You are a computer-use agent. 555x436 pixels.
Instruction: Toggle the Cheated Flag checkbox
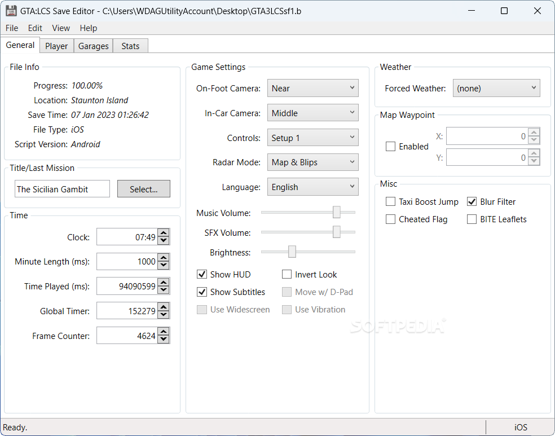click(x=390, y=219)
